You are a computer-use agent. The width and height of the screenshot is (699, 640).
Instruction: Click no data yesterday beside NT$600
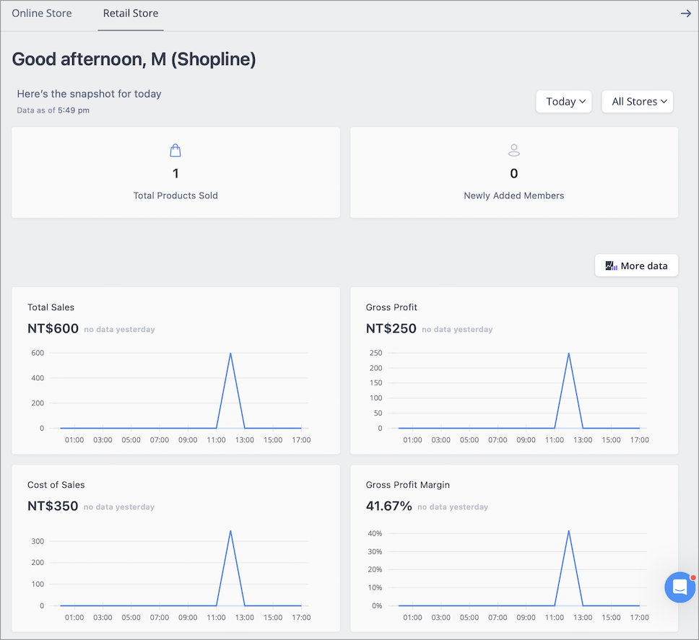(119, 330)
